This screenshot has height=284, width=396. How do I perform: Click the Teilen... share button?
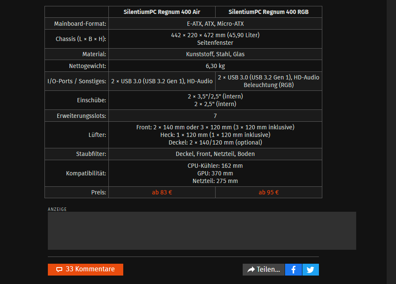point(263,269)
